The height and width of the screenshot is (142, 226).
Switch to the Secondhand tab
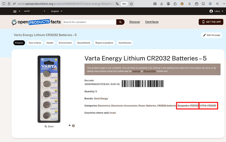(x=84, y=43)
